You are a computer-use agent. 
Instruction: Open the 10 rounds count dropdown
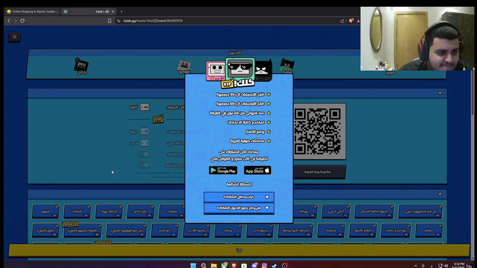point(145,131)
